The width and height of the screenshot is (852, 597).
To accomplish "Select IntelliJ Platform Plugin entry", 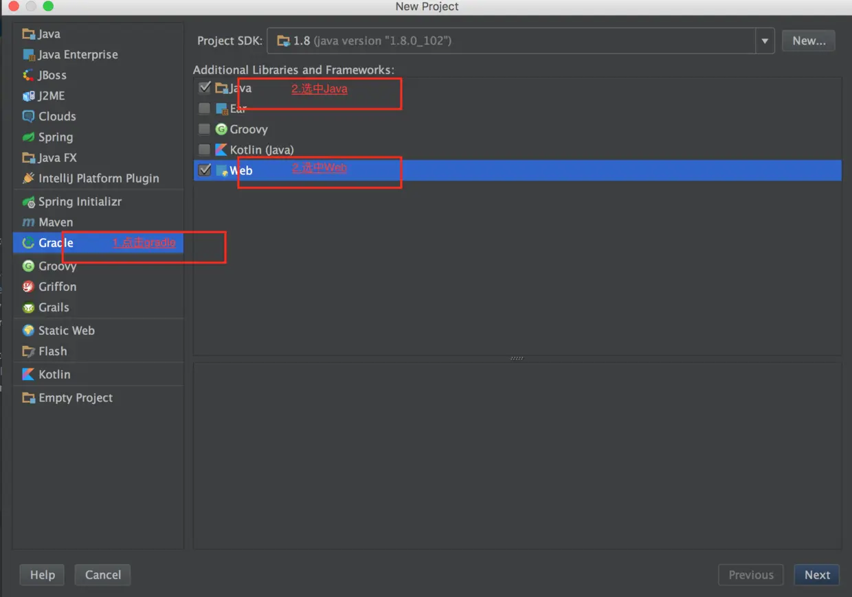I will [98, 178].
